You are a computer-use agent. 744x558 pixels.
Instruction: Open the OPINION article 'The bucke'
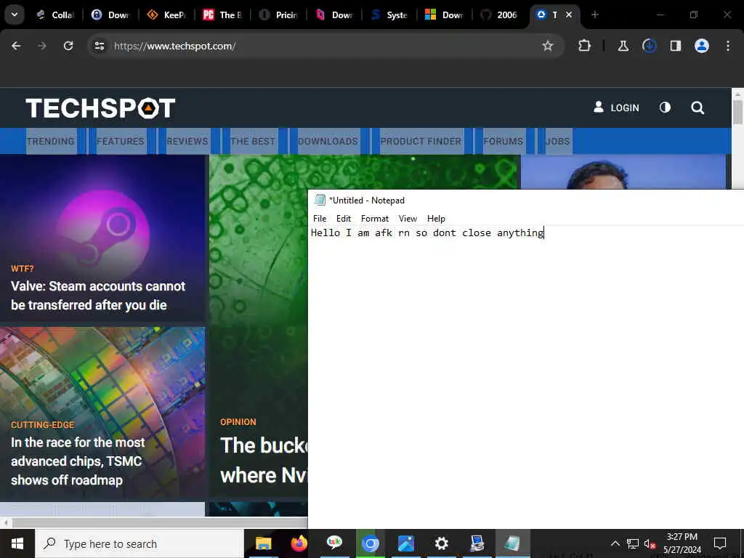click(x=264, y=460)
